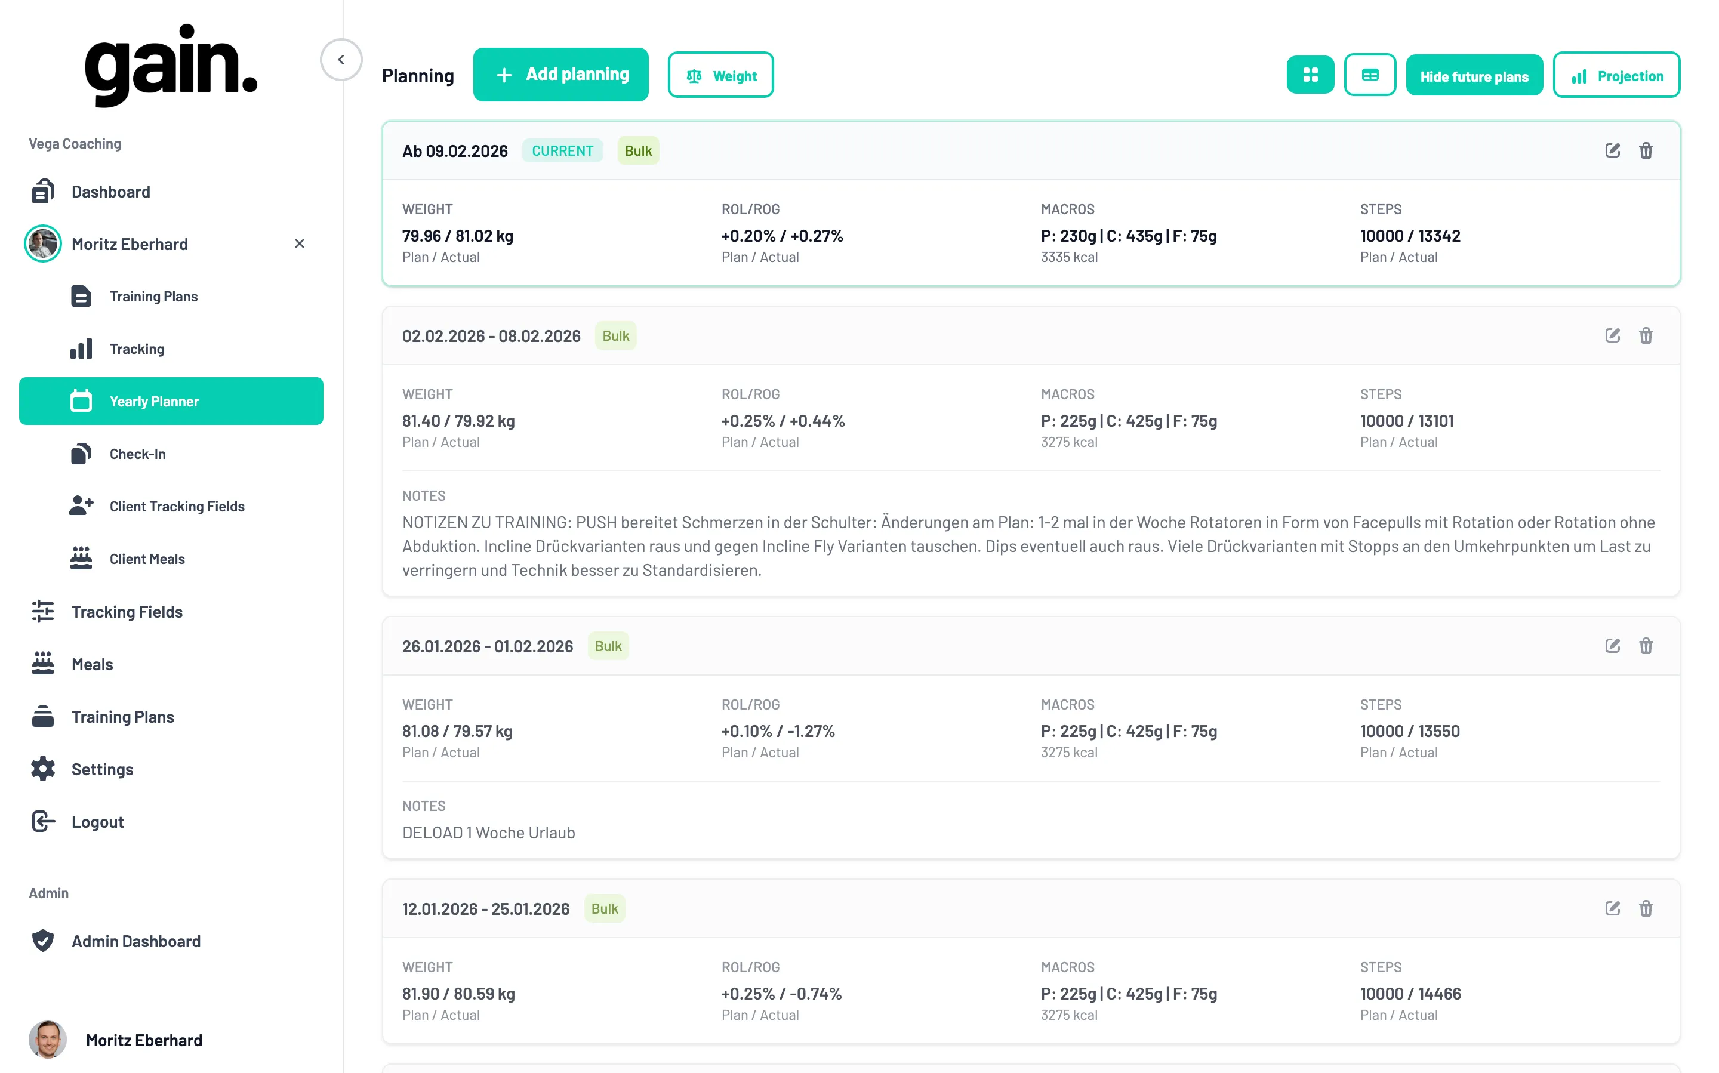The height and width of the screenshot is (1073, 1719).
Task: Switch to grid card view
Action: pyautogui.click(x=1310, y=75)
